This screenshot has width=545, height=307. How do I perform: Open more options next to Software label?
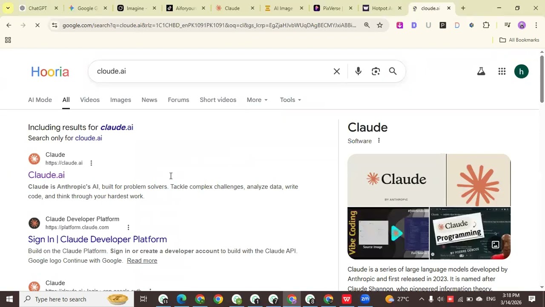(379, 141)
